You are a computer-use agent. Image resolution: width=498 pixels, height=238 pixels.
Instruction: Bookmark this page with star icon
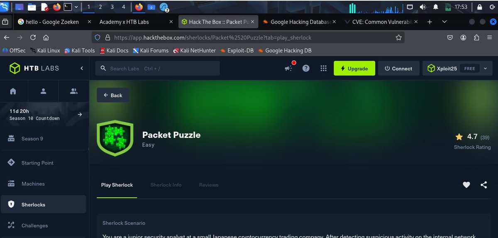coord(398,37)
